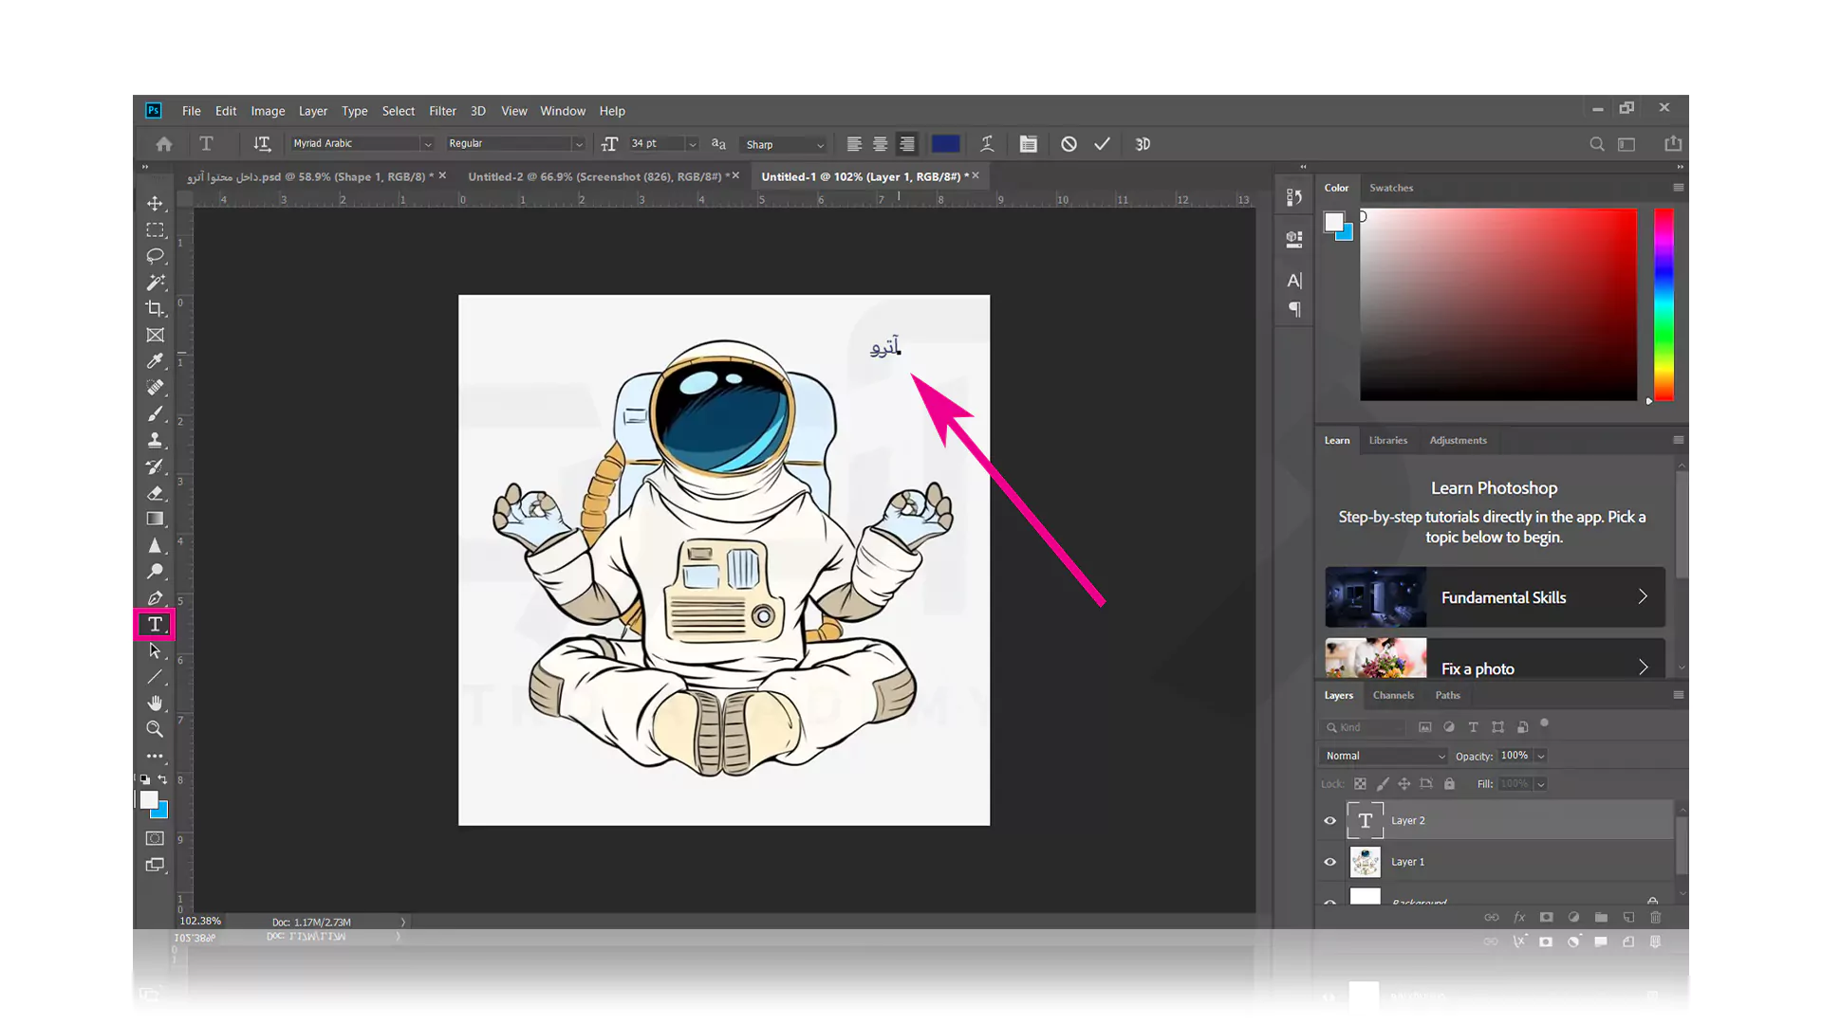
Task: Click the hue slider in Color panel
Action: [x=1664, y=304]
